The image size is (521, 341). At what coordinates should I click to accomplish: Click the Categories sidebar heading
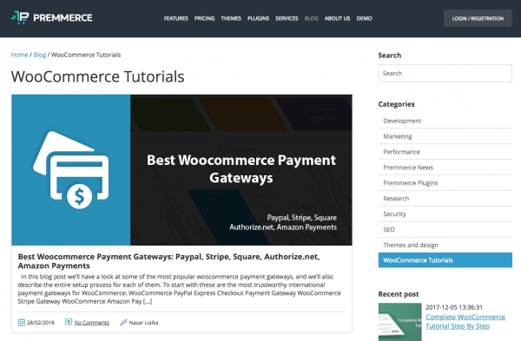pos(397,104)
